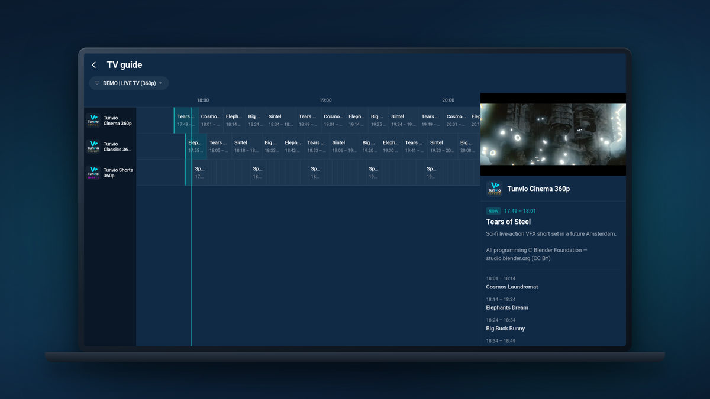Select Classics' Eleph program starting 17:55
The width and height of the screenshot is (710, 399).
[196, 146]
